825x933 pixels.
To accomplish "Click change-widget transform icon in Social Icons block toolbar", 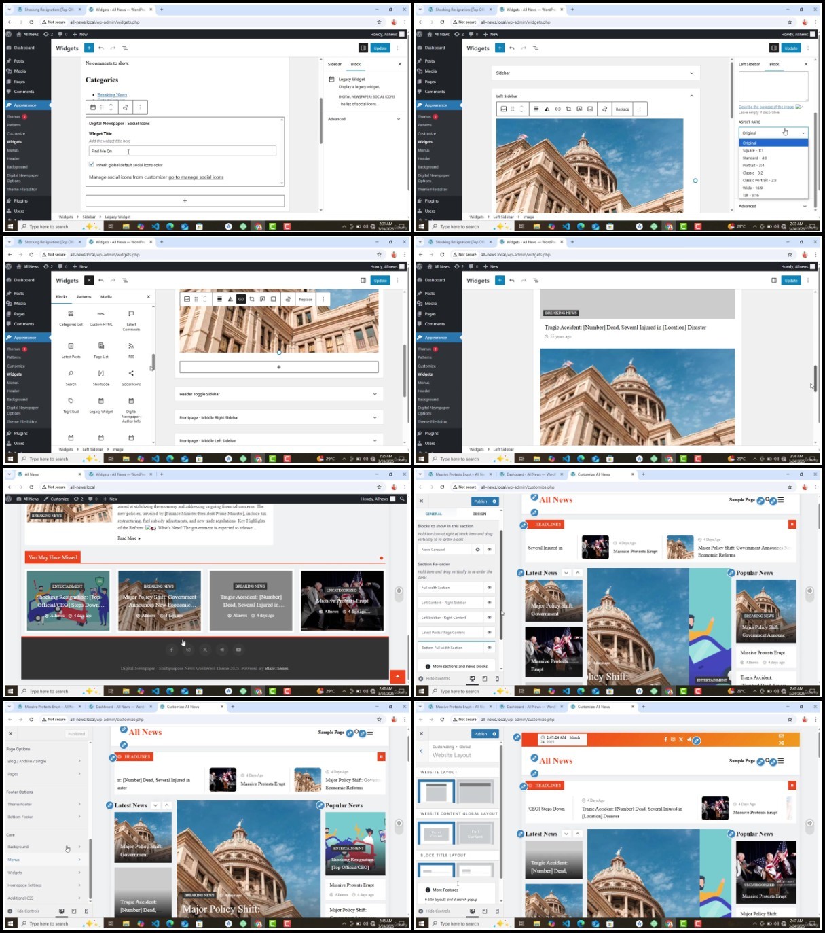I will click(x=125, y=107).
